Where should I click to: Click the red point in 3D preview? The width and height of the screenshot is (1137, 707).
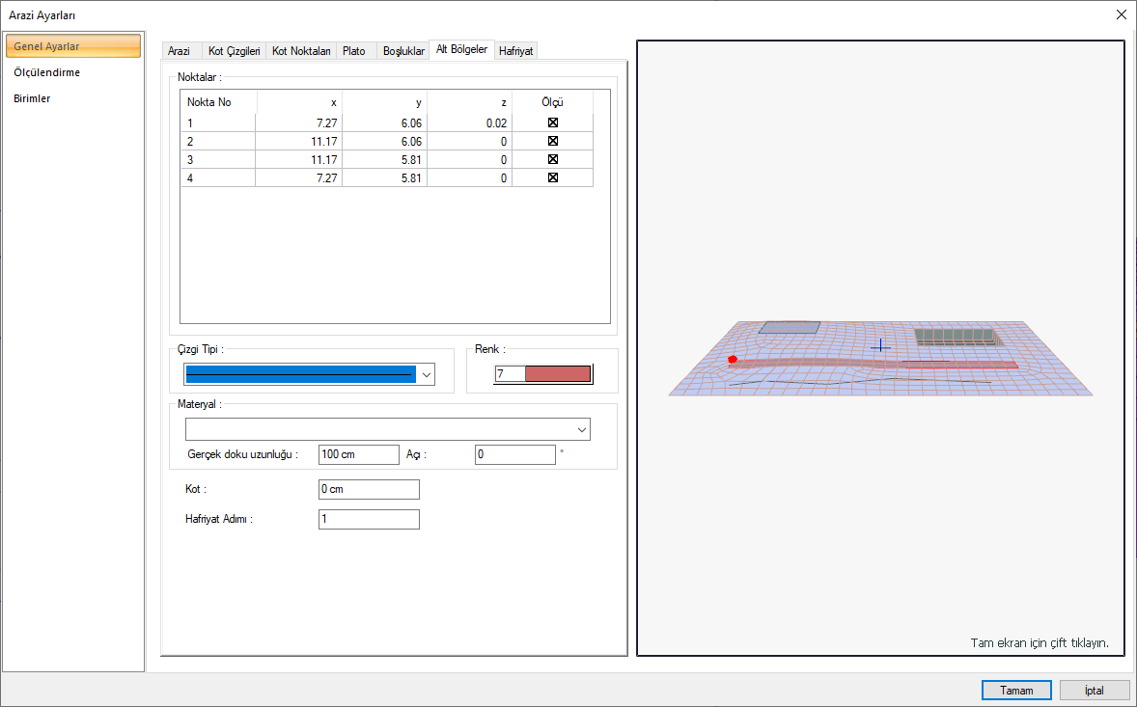(734, 359)
